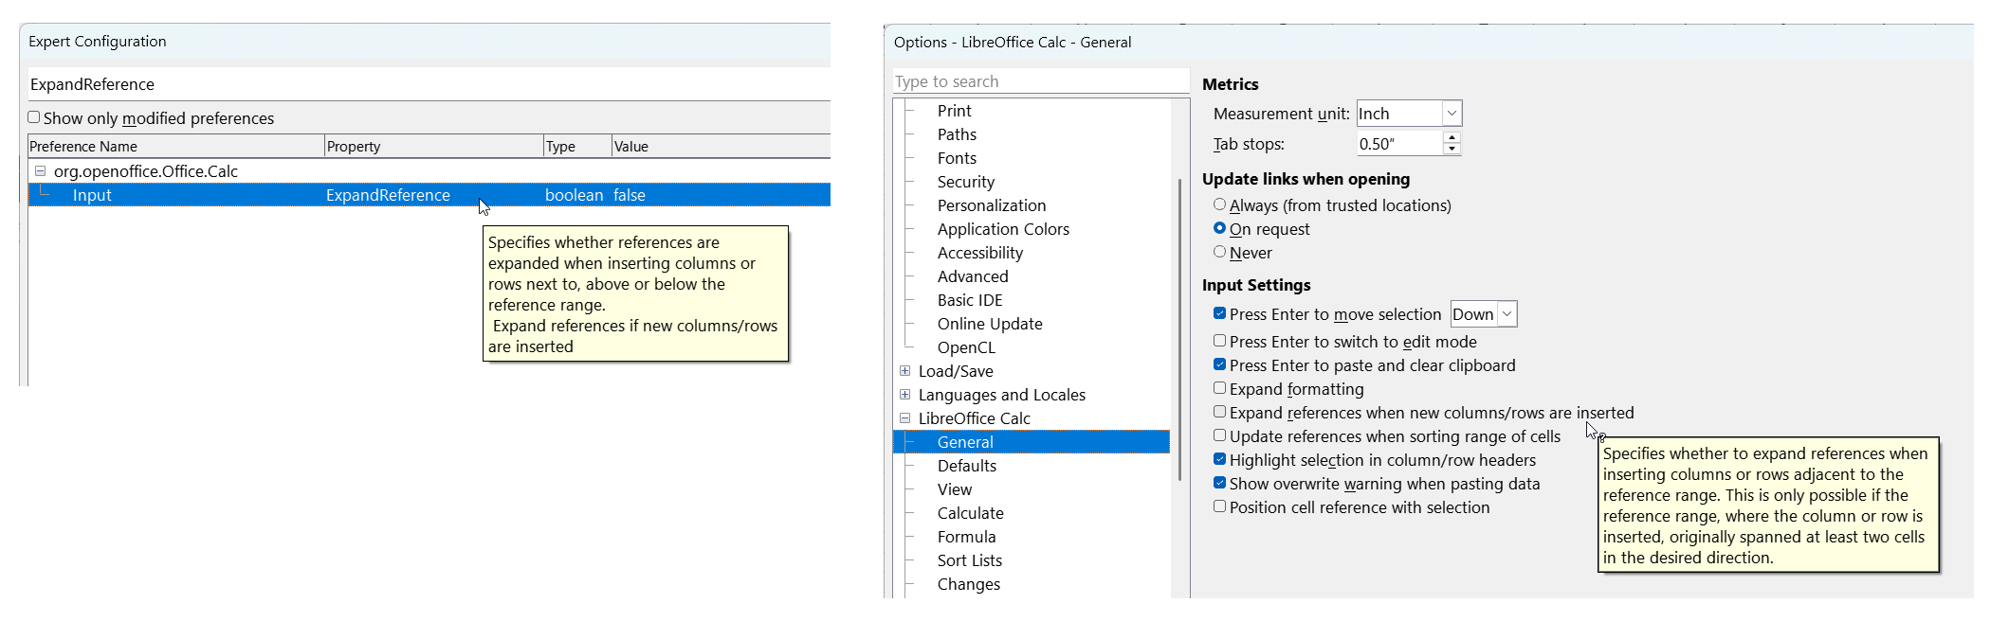Select Always (from trusted locations) option
This screenshot has width=2009, height=639.
pos(1220,205)
